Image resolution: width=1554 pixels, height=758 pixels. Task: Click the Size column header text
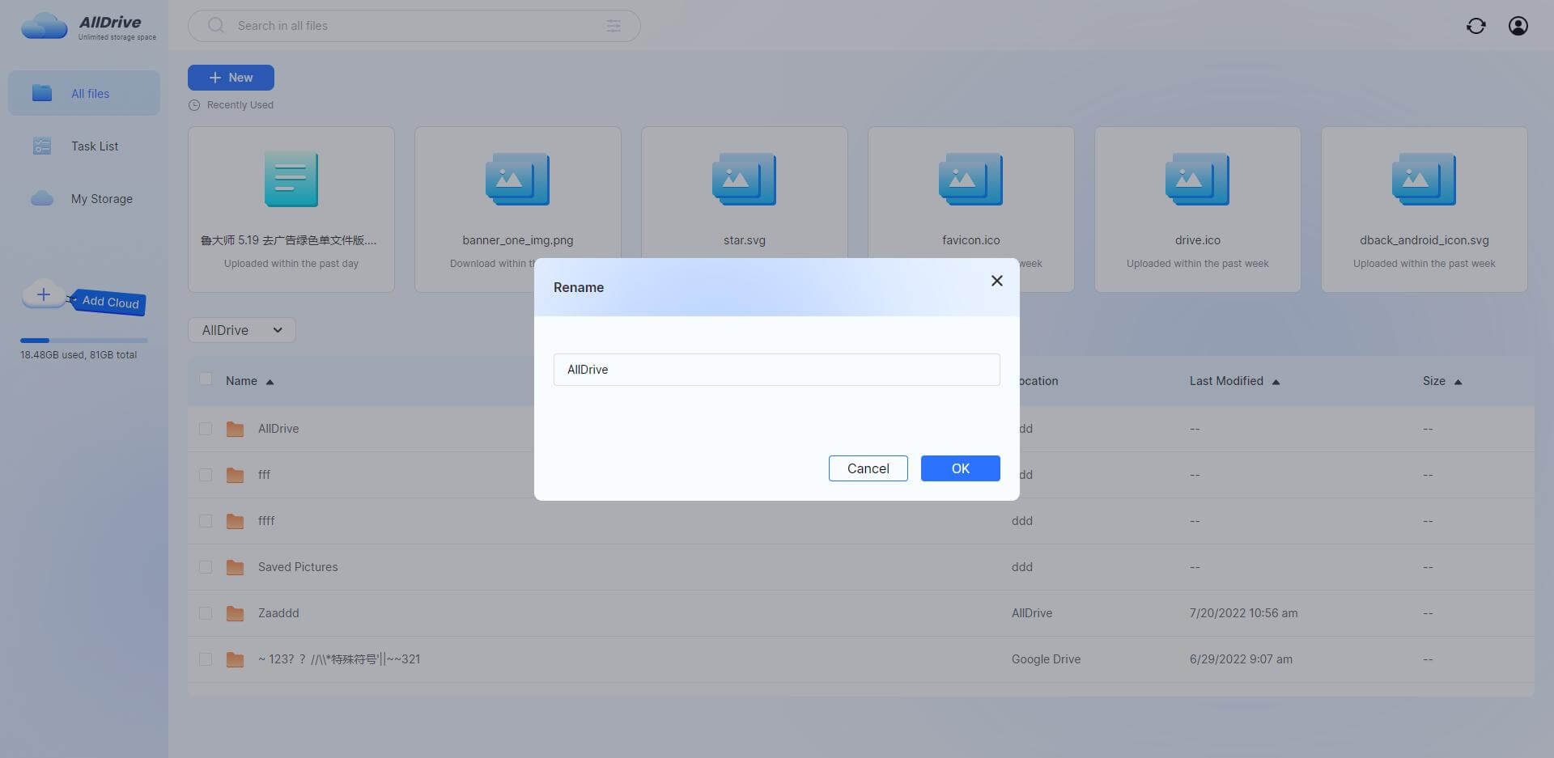click(1434, 381)
